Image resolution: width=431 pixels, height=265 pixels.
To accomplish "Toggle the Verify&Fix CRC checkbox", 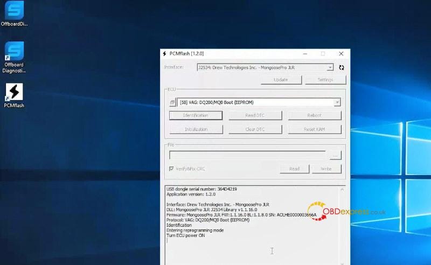I will [171, 169].
